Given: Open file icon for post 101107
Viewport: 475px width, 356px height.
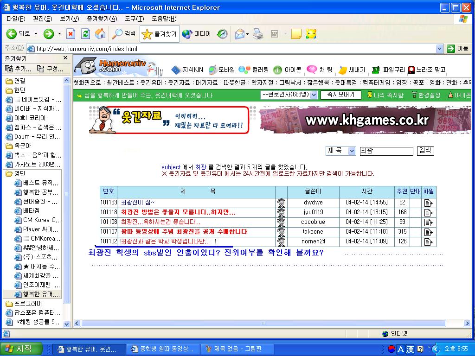Looking at the screenshot, I should (x=428, y=232).
